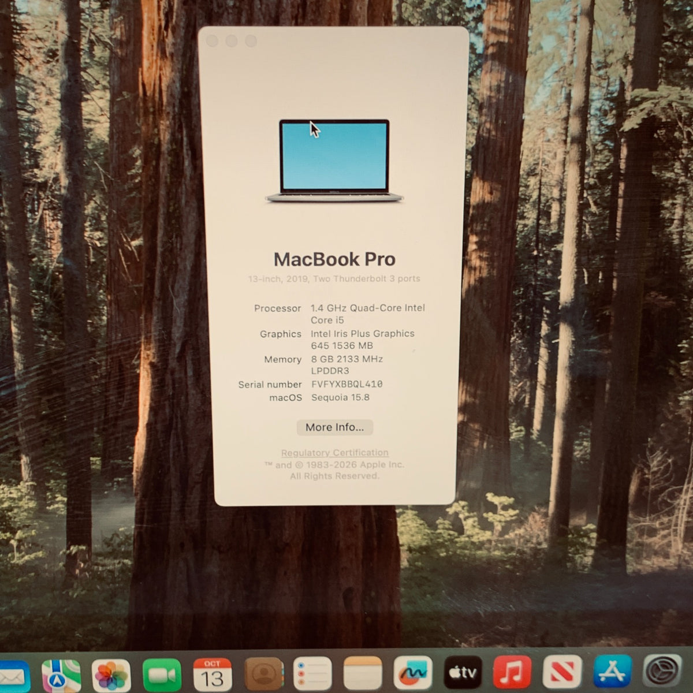Click the macOS label
Screen dimensions: 693x693
286,397
